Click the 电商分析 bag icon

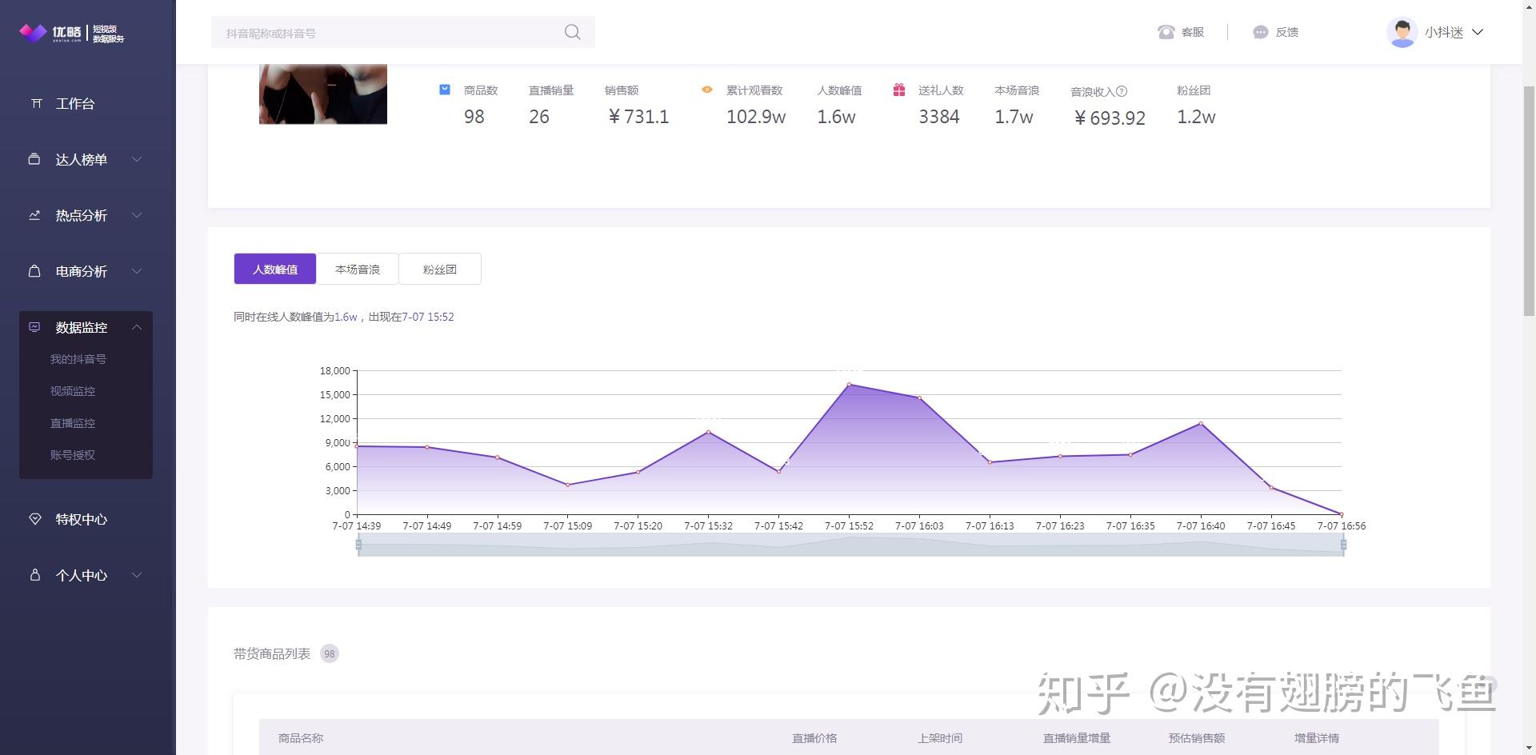(35, 271)
